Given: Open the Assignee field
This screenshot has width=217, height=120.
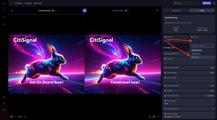Looking at the screenshot, I should [189, 60].
